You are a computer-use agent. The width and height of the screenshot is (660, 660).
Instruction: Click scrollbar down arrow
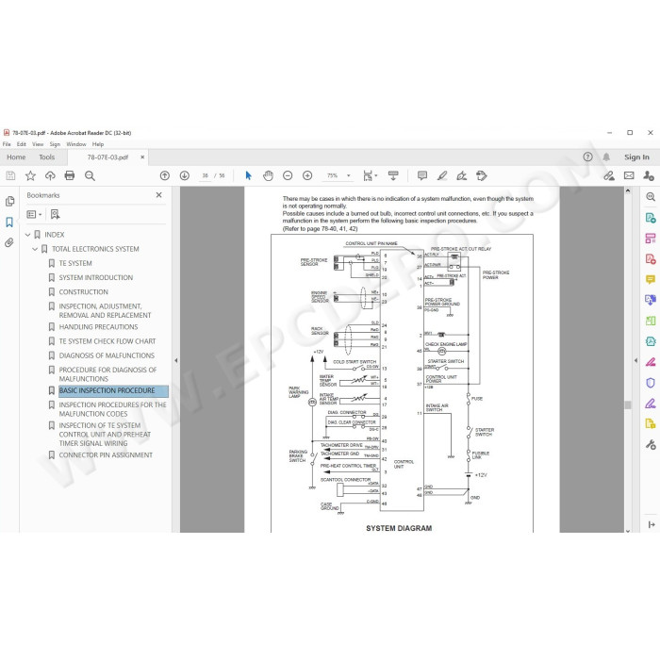[628, 530]
